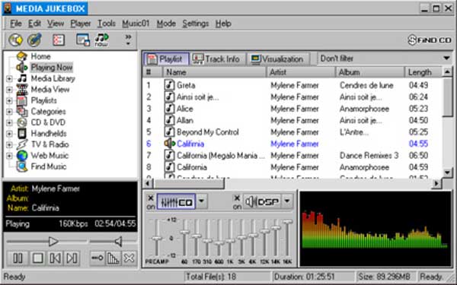Viewport: 457px width, 285px height.
Task: Click the playlist horizontal scrollbar right arrow
Action: coord(436,183)
